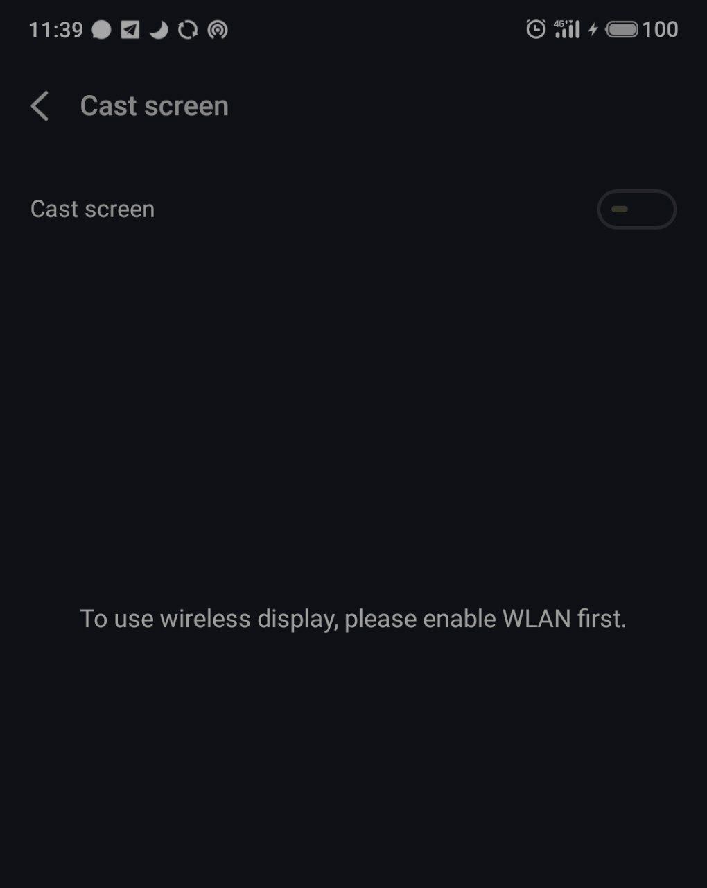Image resolution: width=707 pixels, height=888 pixels.
Task: Tap the charging lightning bolt icon
Action: click(x=593, y=29)
